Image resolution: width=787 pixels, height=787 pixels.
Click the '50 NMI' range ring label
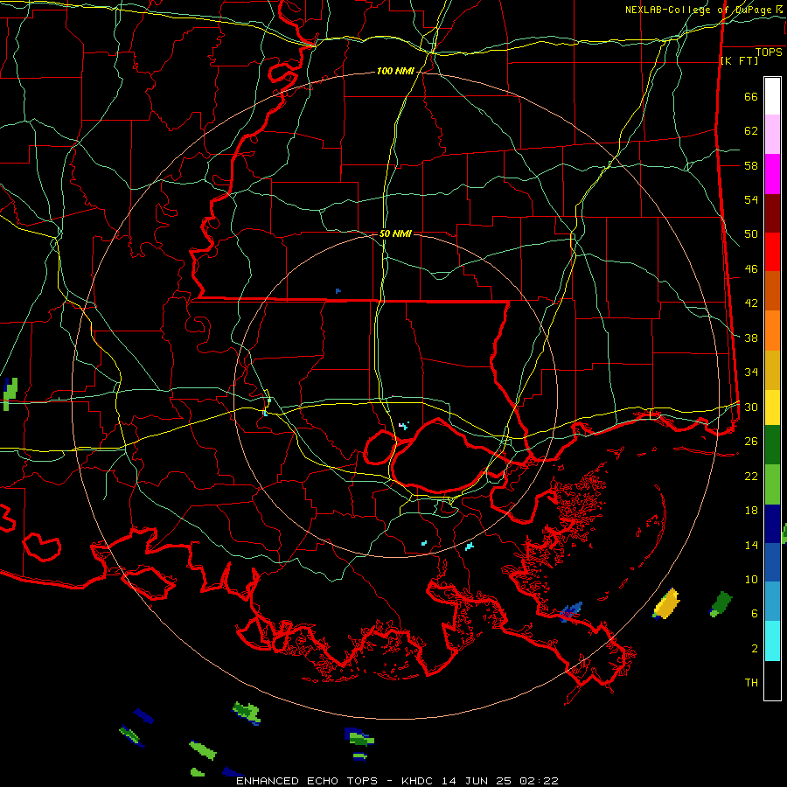point(395,233)
